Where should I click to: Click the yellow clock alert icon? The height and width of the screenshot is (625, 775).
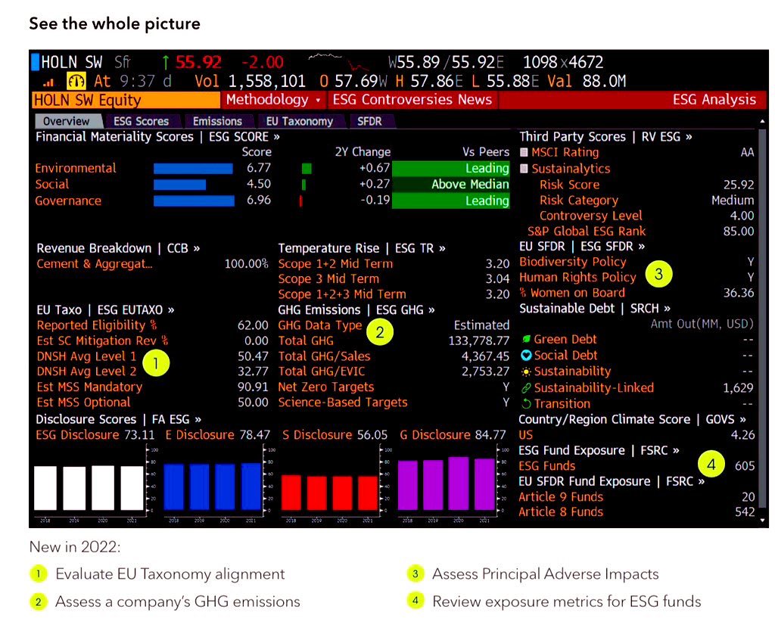coord(76,81)
